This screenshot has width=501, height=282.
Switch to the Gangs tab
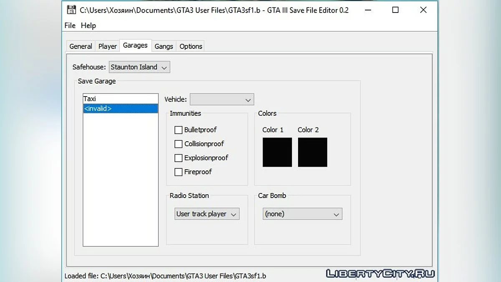(x=164, y=46)
